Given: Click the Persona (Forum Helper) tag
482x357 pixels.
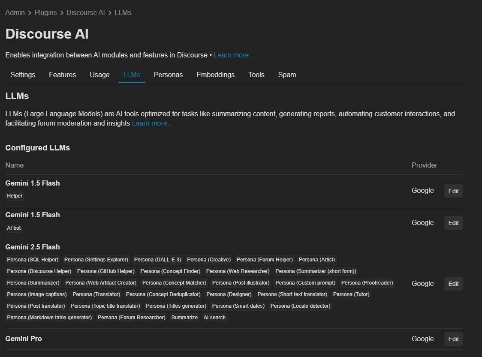Looking at the screenshot, I should coord(265,260).
